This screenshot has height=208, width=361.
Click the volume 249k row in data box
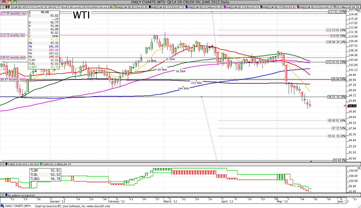(44, 36)
